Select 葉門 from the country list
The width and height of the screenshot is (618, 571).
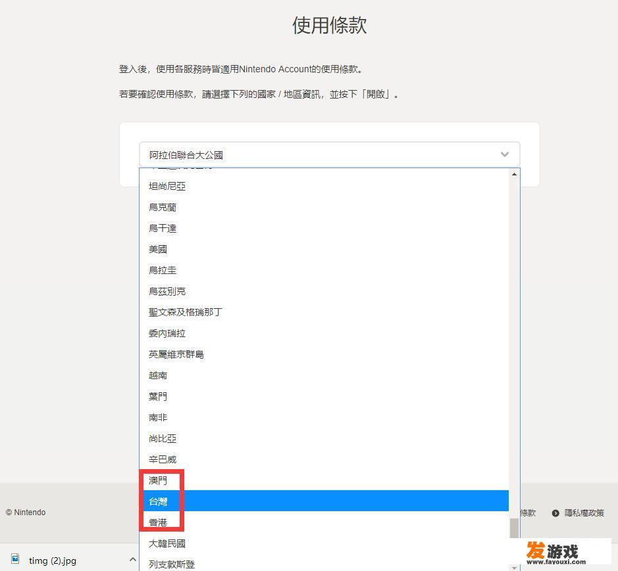(324, 396)
